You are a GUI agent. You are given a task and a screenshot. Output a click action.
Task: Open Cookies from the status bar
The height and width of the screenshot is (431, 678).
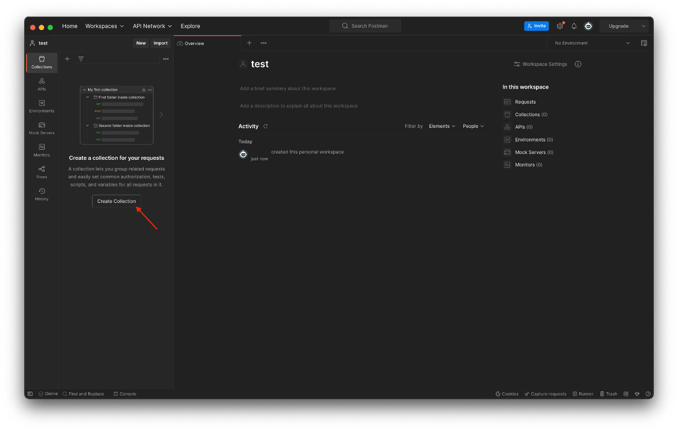507,394
